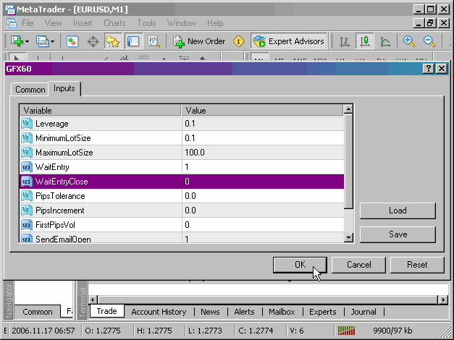Screen dimensions: 454x340
Task: Open the profiles toolbar icon
Action: (42, 41)
